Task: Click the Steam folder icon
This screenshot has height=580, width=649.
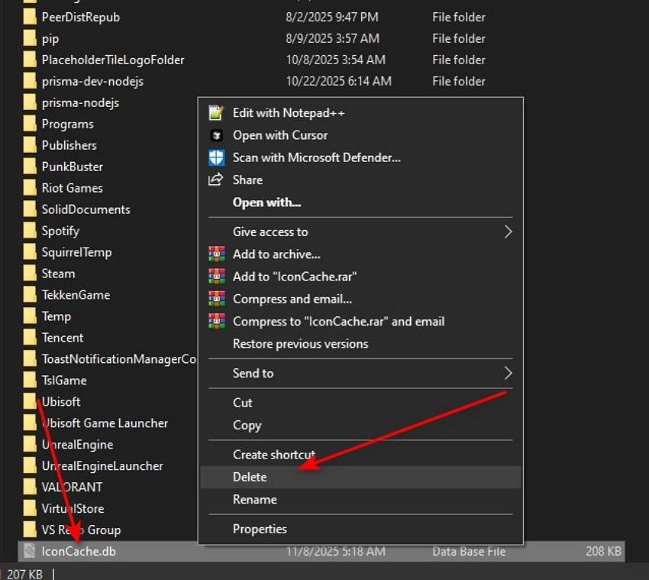Action: [x=31, y=273]
